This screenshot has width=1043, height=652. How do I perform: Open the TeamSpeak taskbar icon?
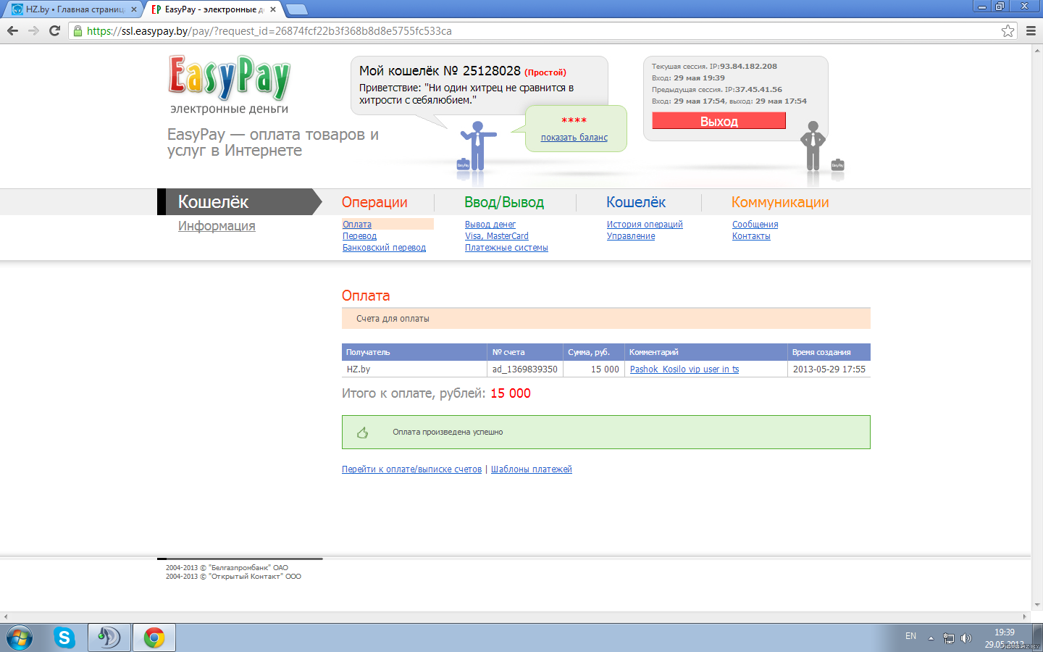tap(109, 638)
